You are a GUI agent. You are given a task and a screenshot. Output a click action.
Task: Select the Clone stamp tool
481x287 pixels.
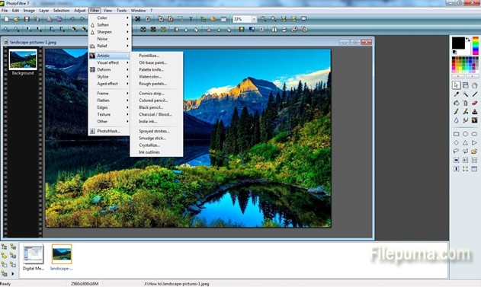pos(475,111)
